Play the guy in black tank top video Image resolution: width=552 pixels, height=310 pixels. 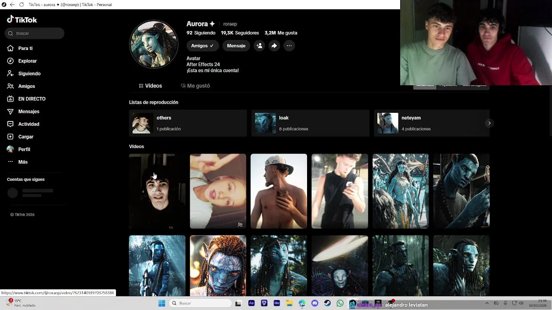[x=340, y=191]
